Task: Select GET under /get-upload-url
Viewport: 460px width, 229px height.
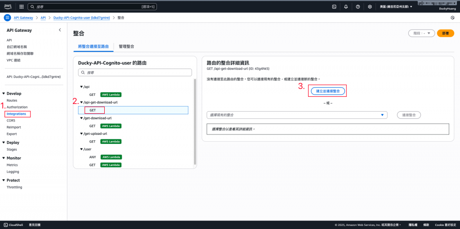Action: pyautogui.click(x=93, y=142)
